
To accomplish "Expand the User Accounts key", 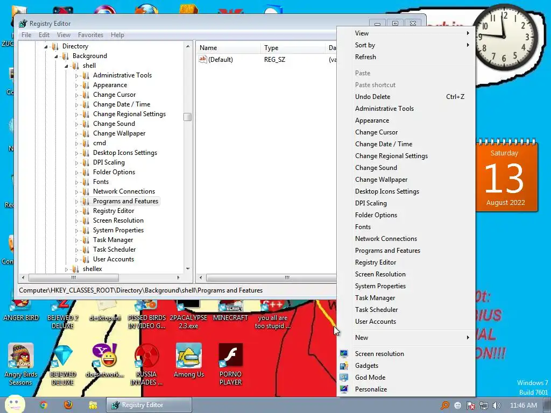I will [76, 260].
